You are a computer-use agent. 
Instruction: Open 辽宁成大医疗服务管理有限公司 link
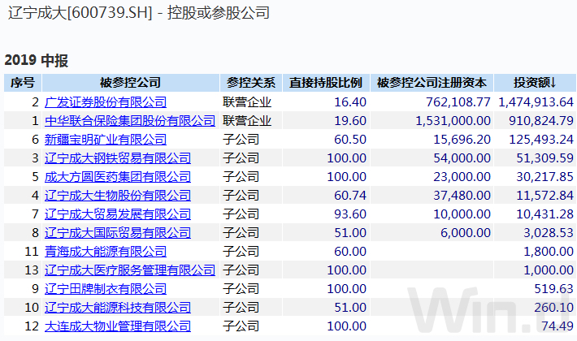pyautogui.click(x=130, y=270)
